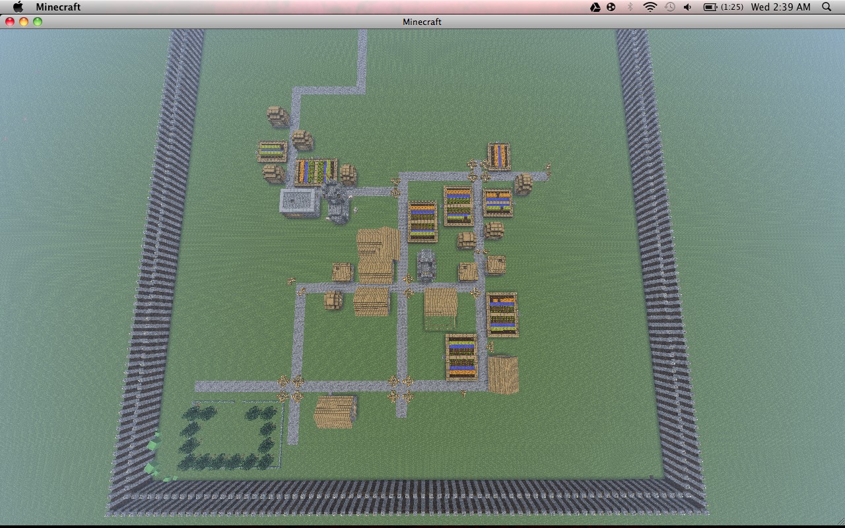Click the battery icon in the menu bar
This screenshot has width=845, height=528.
point(708,7)
